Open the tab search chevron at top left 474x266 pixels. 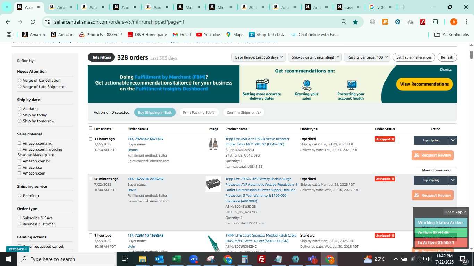tap(7, 7)
